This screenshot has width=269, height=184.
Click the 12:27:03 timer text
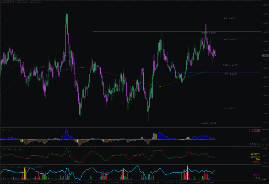click(x=255, y=144)
